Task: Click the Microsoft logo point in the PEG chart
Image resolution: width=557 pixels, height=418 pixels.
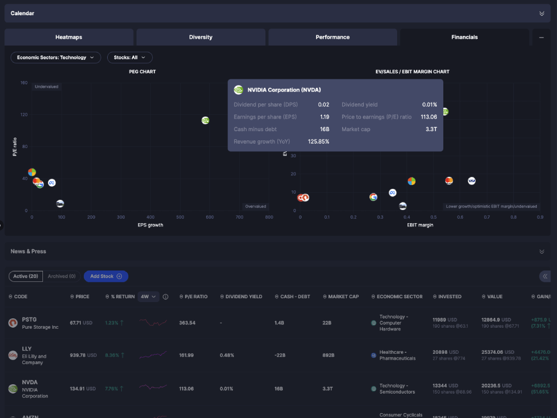Action: (32, 172)
